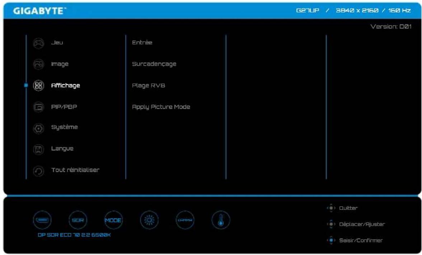This screenshot has height=255, width=422.
Task: Click the Image picture icon
Action: point(38,64)
